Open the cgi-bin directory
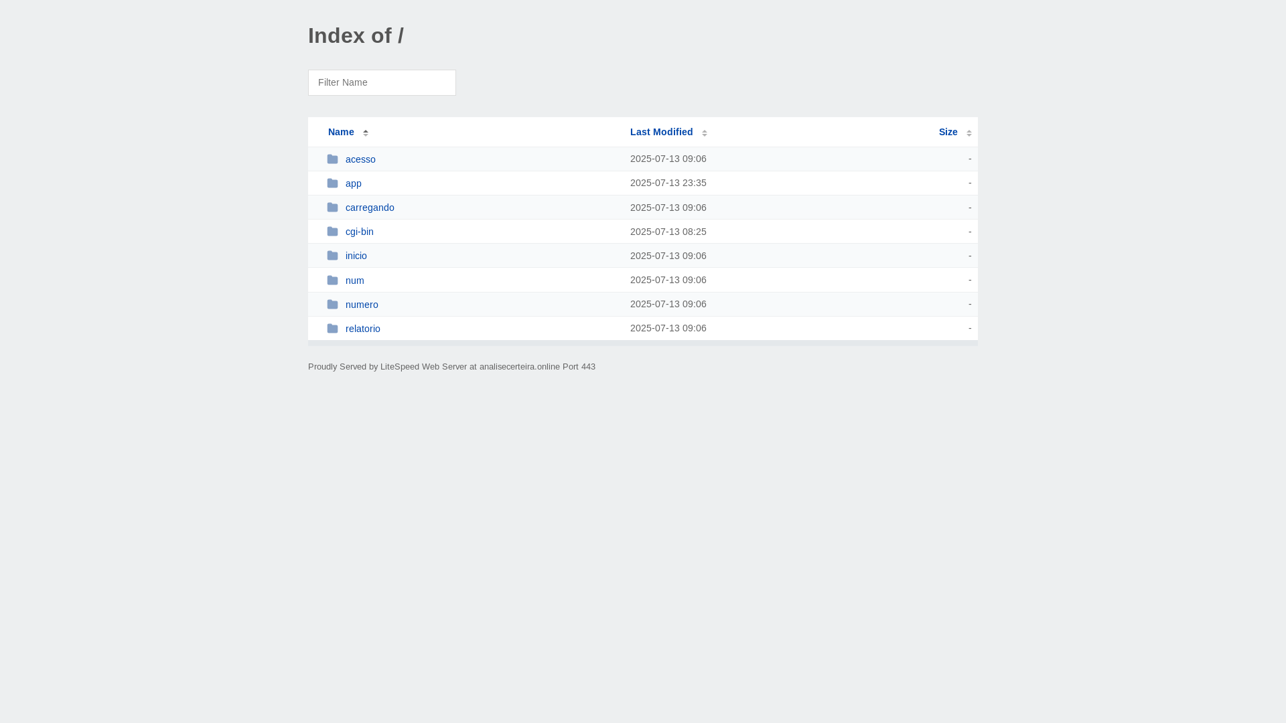The image size is (1286, 723). [360, 232]
